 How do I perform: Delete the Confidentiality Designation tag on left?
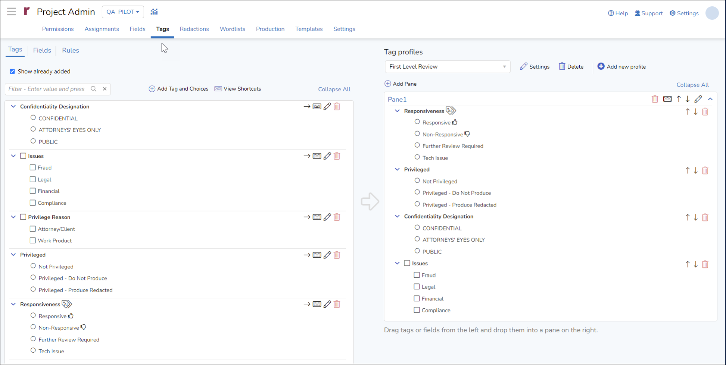pyautogui.click(x=337, y=106)
